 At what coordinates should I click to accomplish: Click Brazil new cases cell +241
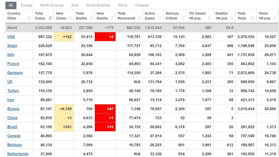click(x=64, y=127)
